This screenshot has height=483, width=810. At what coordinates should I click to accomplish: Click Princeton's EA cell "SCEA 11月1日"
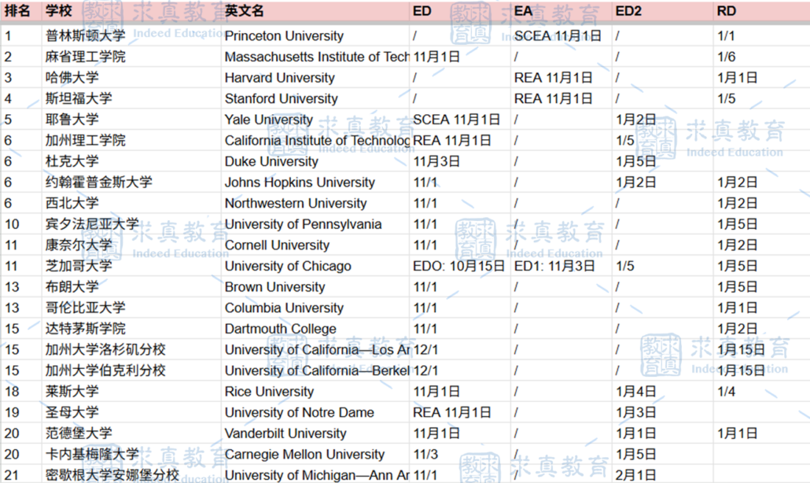click(558, 36)
